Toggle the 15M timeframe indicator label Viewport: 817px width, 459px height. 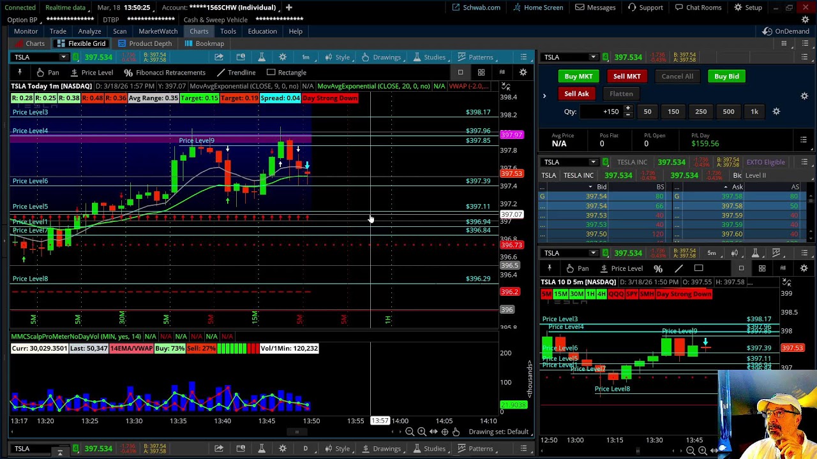(560, 294)
